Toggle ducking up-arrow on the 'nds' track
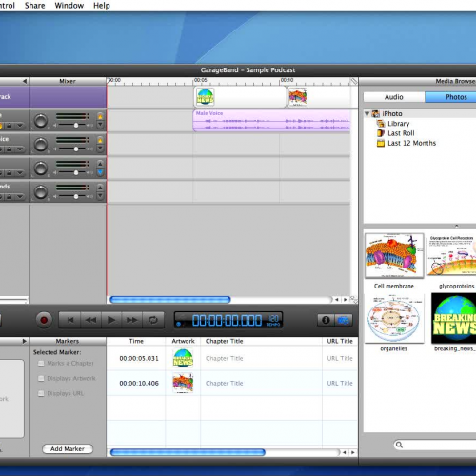 pos(100,188)
